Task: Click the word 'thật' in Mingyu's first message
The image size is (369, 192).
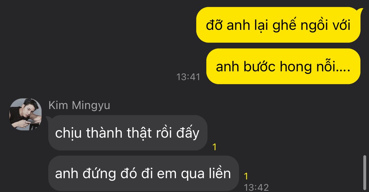Action: pos(139,133)
